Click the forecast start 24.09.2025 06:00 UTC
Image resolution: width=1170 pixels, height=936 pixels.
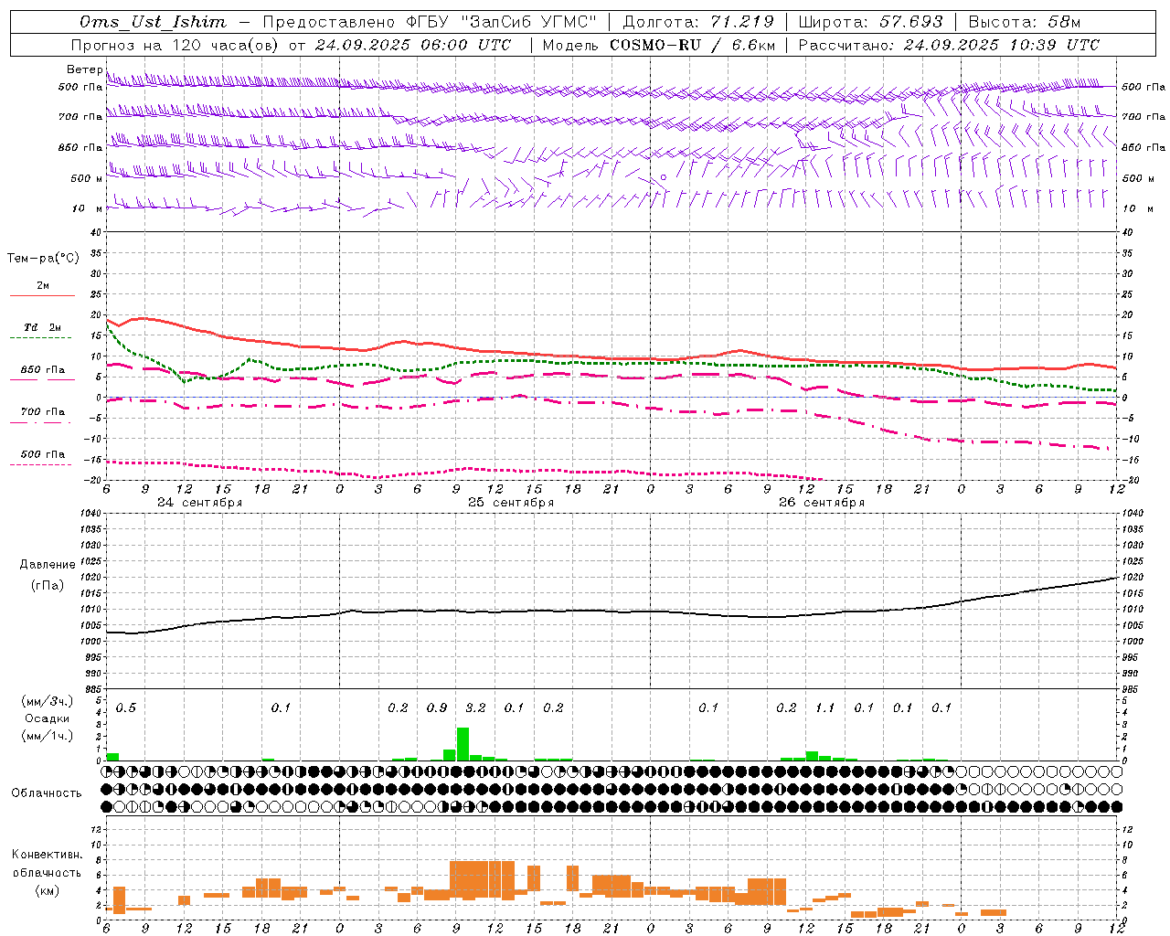tap(412, 45)
